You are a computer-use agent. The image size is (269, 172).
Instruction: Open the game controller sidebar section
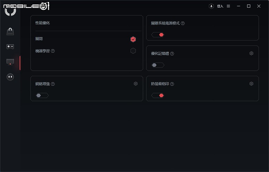[x=10, y=46]
